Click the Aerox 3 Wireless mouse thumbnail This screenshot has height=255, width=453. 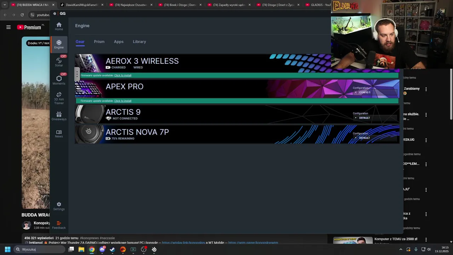pos(89,63)
